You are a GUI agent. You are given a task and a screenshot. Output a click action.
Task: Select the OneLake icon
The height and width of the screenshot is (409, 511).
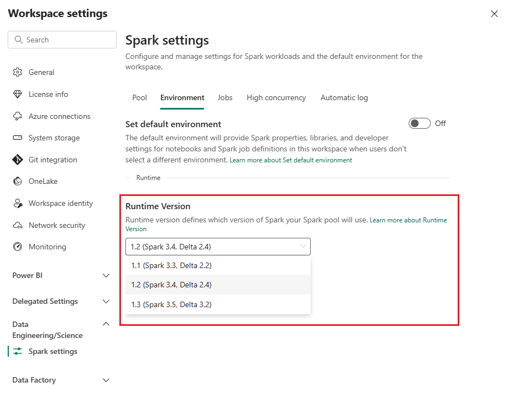(x=18, y=181)
